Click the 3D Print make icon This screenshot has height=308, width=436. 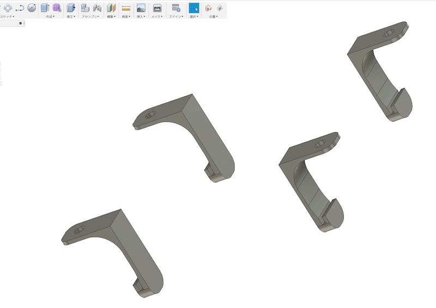[x=157, y=8]
